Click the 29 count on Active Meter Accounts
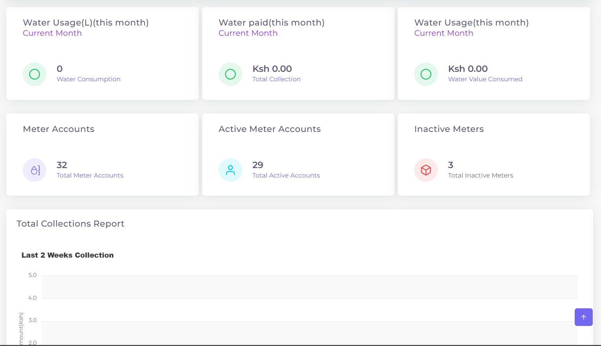 coord(258,165)
